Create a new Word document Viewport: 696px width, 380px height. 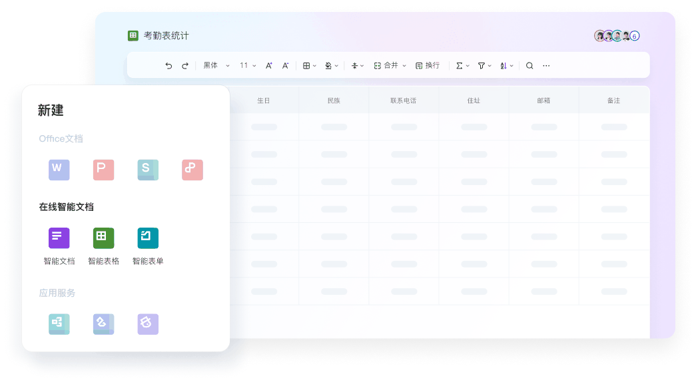(59, 170)
